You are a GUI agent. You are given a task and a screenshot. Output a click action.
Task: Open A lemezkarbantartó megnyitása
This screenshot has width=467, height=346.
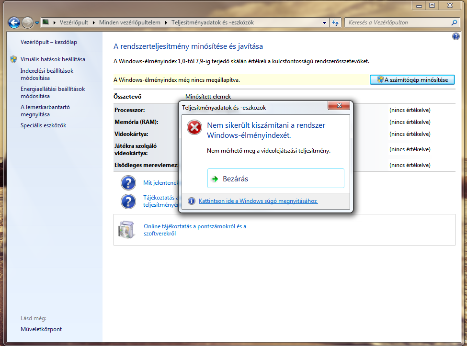tap(45, 111)
